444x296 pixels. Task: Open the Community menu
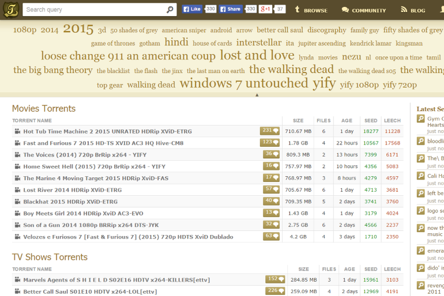(364, 10)
